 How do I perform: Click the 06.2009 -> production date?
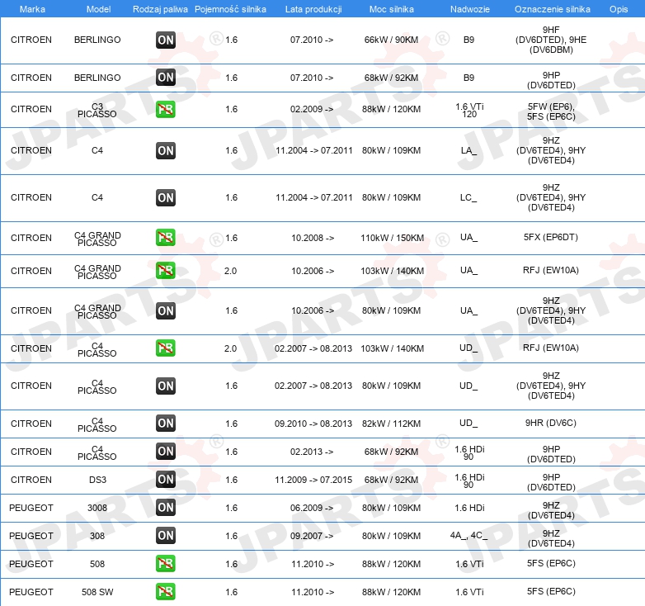pyautogui.click(x=312, y=508)
